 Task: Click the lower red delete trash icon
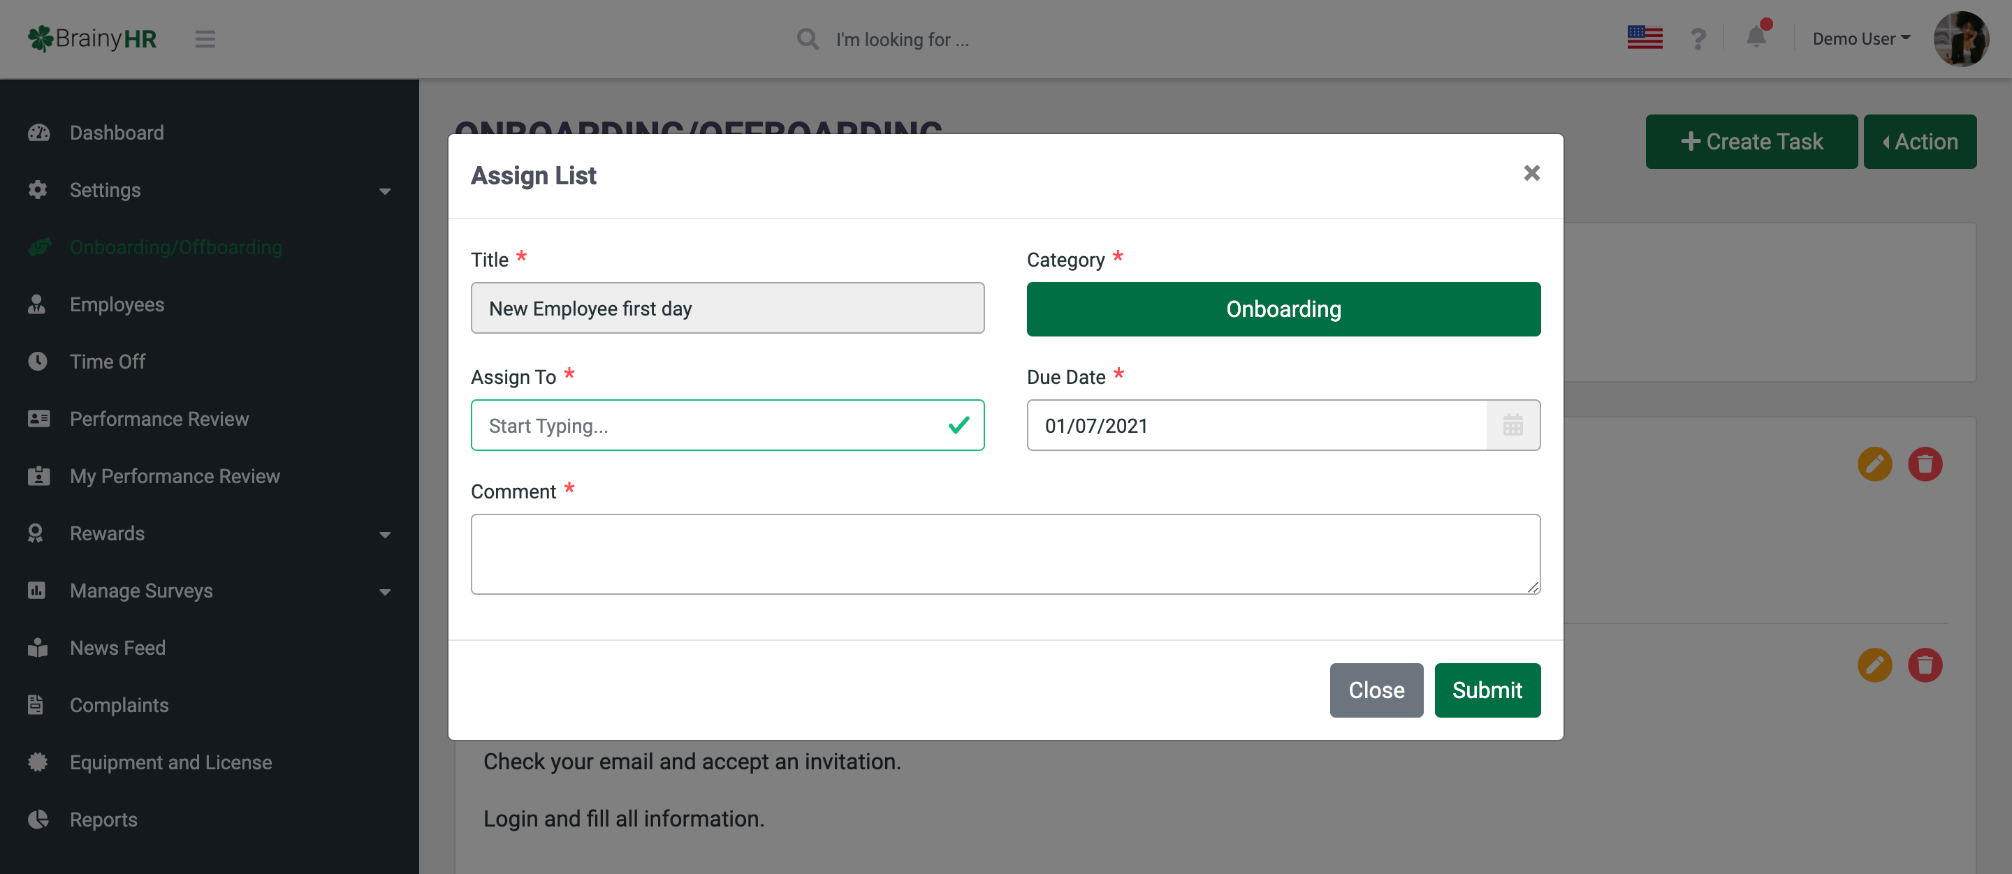point(1925,665)
